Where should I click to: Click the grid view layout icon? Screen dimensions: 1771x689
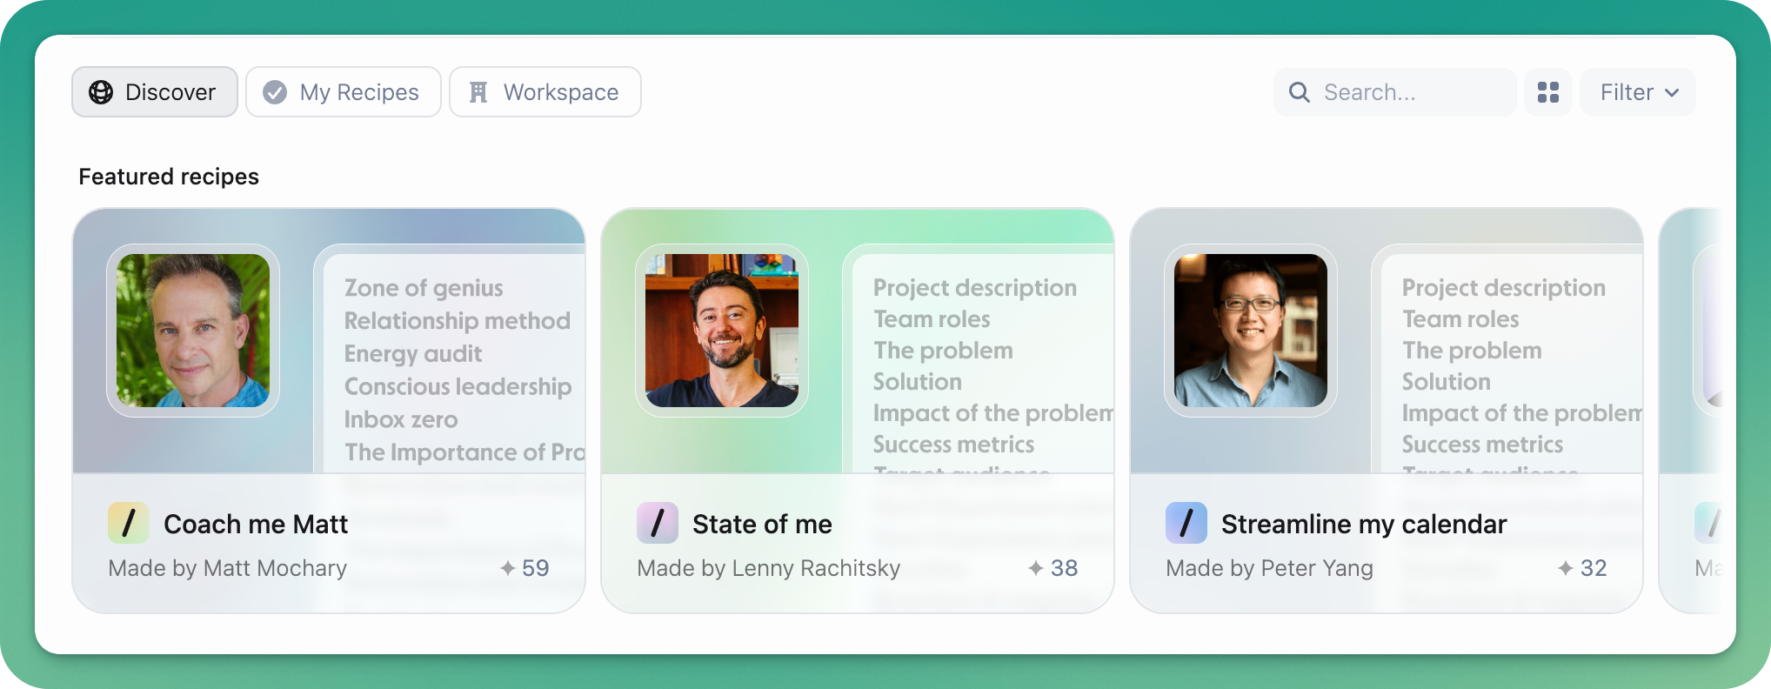(x=1547, y=92)
